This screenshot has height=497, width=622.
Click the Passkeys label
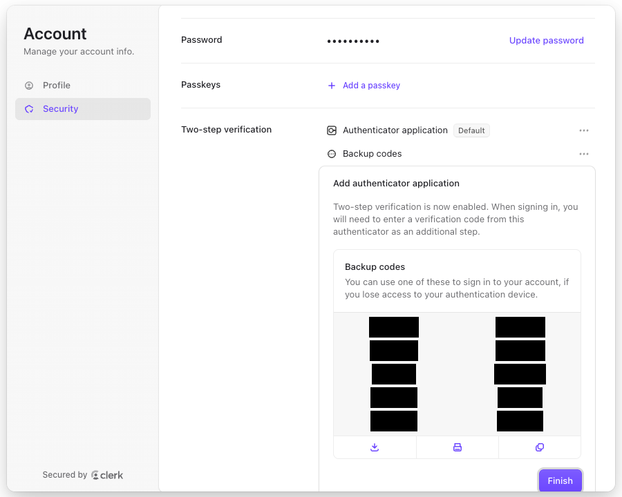coord(200,85)
